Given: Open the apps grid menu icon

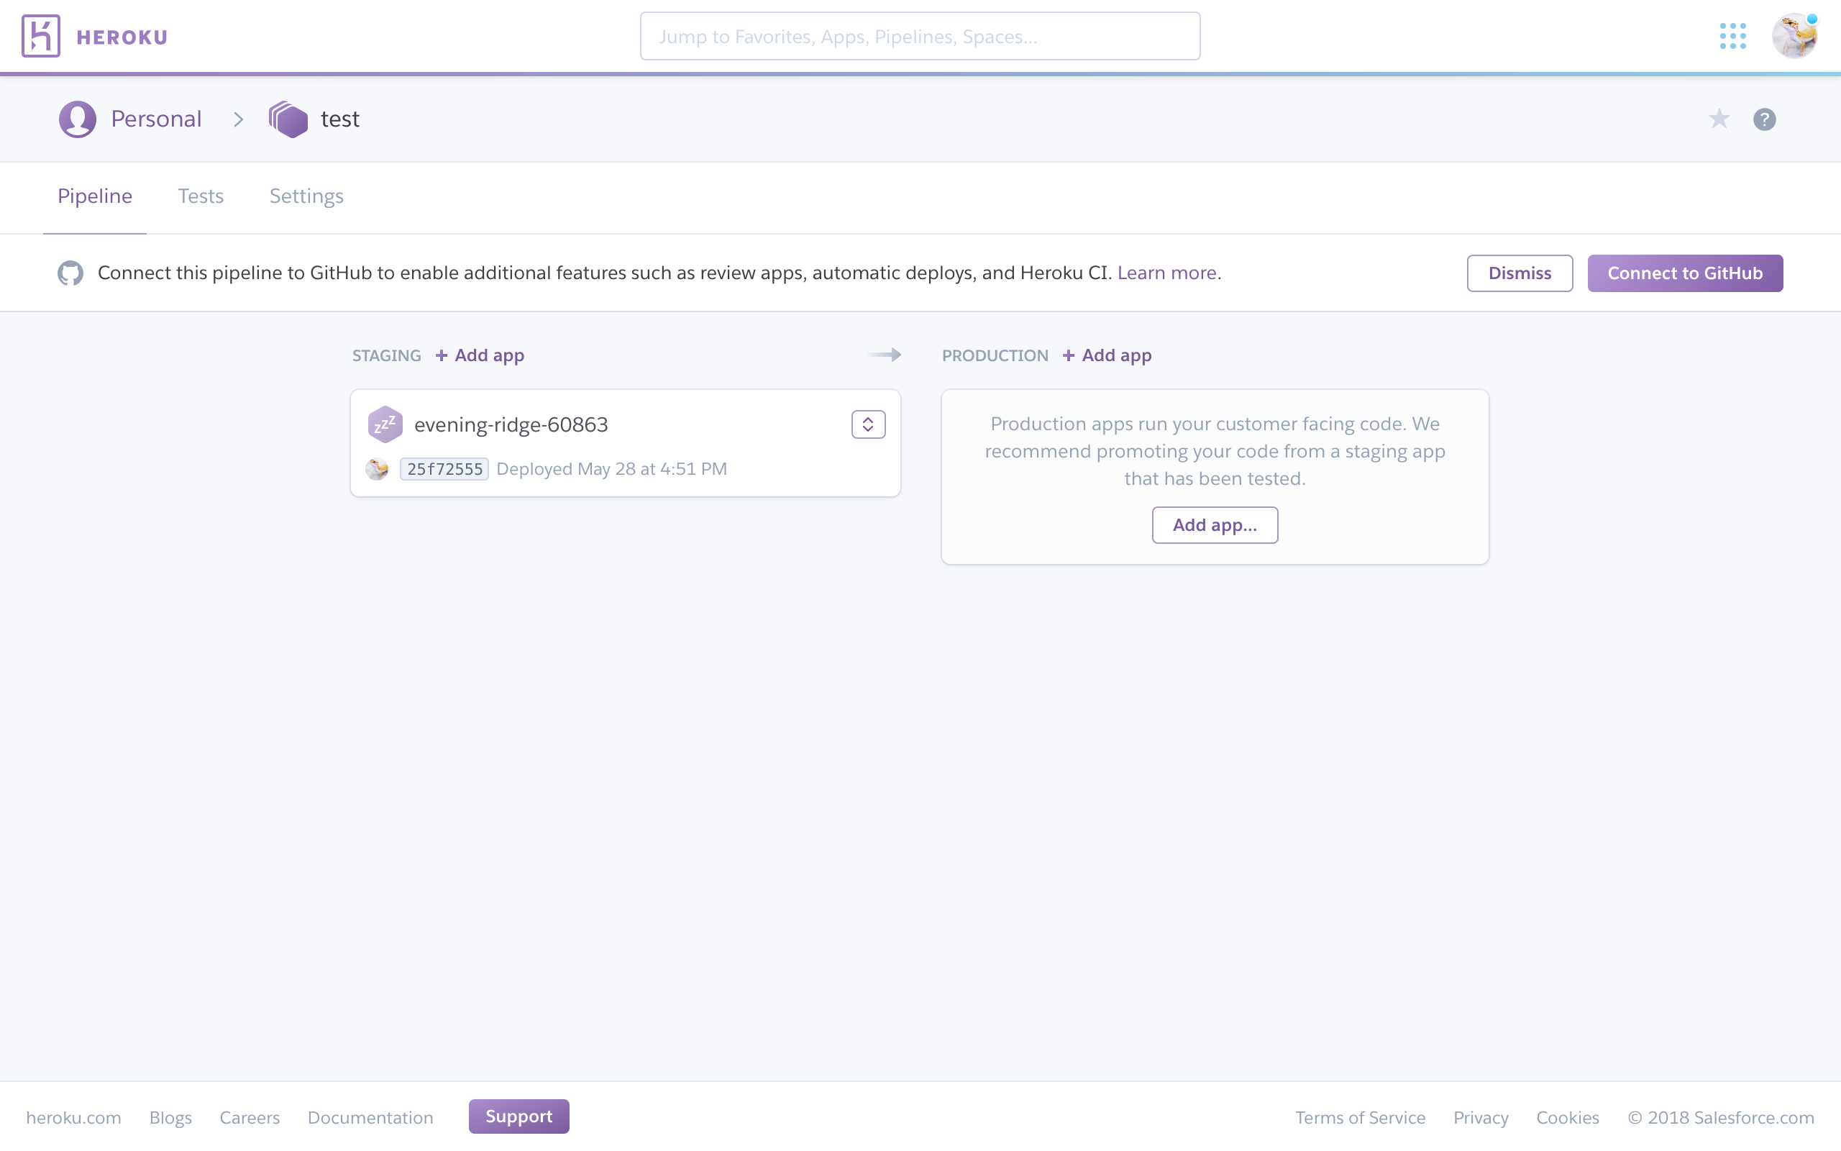Looking at the screenshot, I should click(x=1732, y=36).
